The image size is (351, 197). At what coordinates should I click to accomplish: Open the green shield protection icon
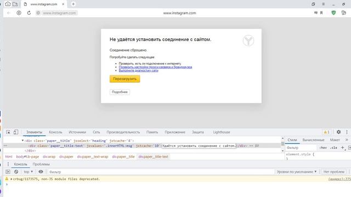tap(333, 13)
